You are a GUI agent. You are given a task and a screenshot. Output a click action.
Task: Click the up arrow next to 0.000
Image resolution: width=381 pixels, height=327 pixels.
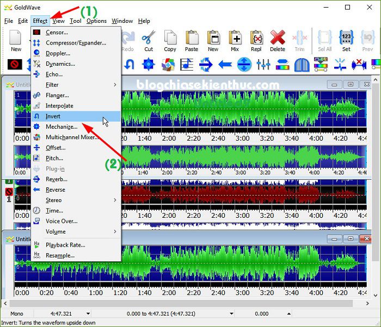(x=288, y=313)
